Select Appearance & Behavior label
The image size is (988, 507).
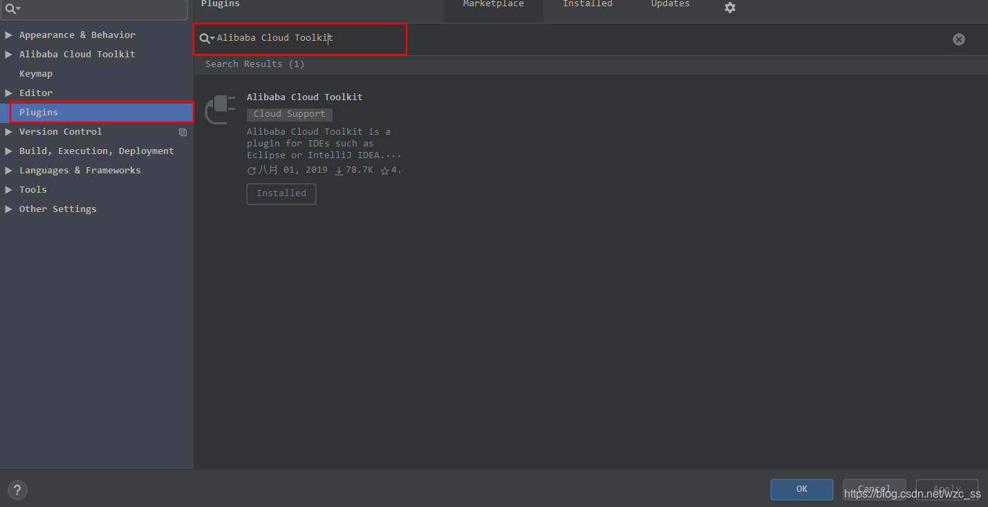77,35
